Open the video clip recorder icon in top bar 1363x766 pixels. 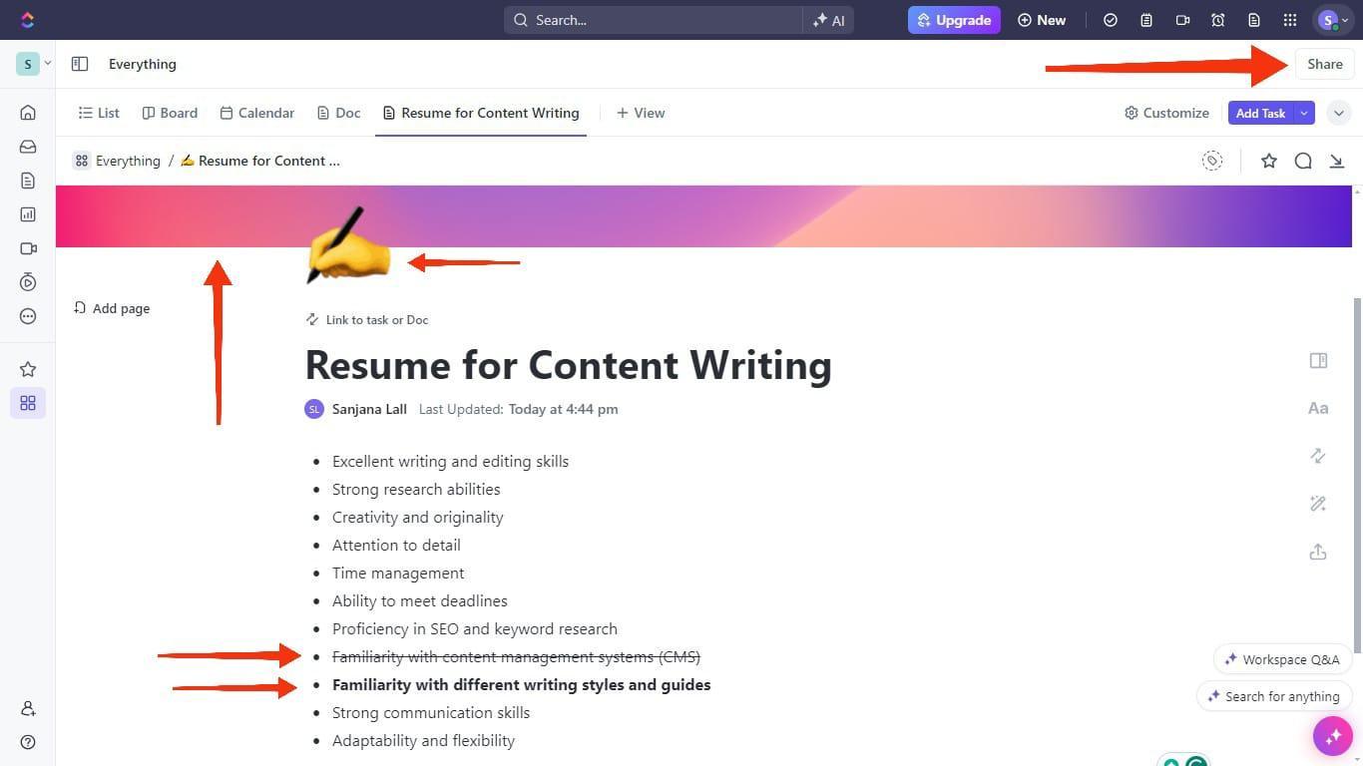(x=1182, y=20)
